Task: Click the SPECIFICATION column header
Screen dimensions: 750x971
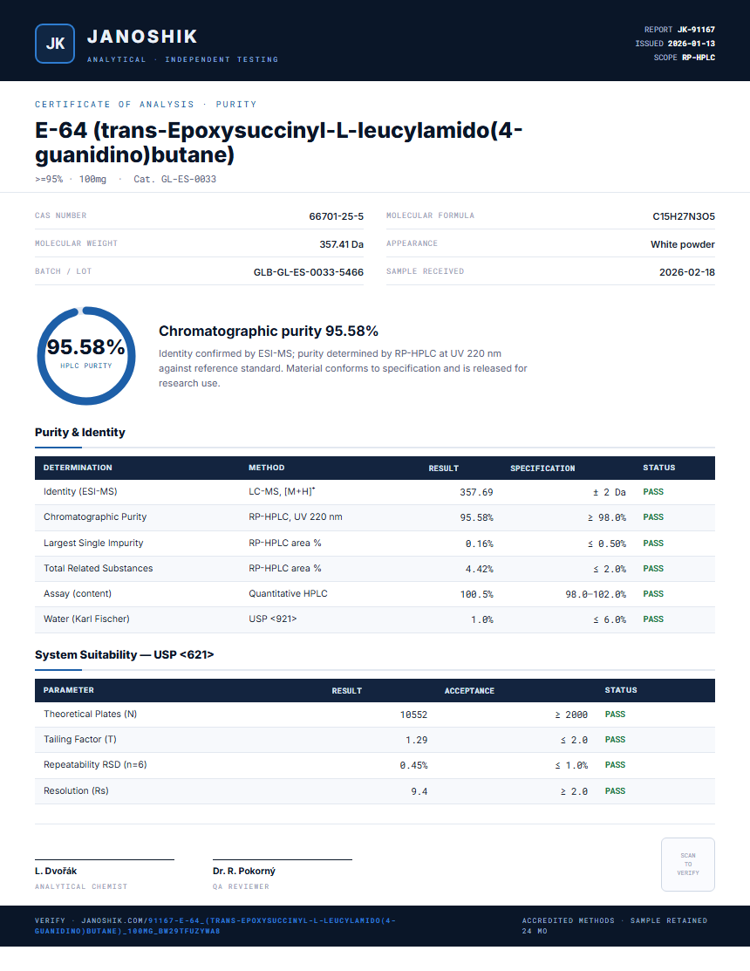Action: click(x=542, y=468)
